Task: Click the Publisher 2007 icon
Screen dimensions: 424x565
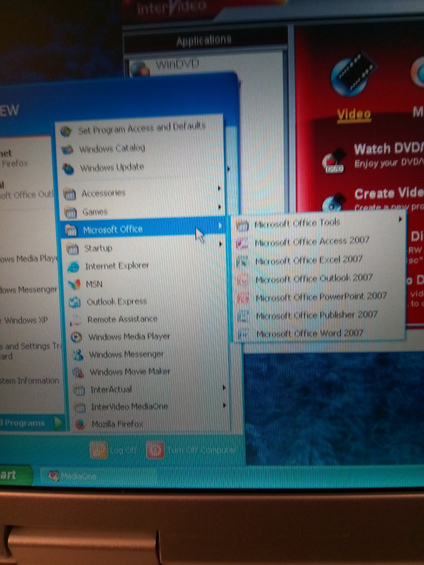Action: point(243,316)
